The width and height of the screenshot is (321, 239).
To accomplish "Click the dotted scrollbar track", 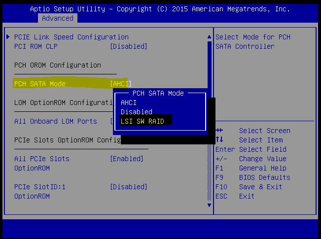I will 209,172.
